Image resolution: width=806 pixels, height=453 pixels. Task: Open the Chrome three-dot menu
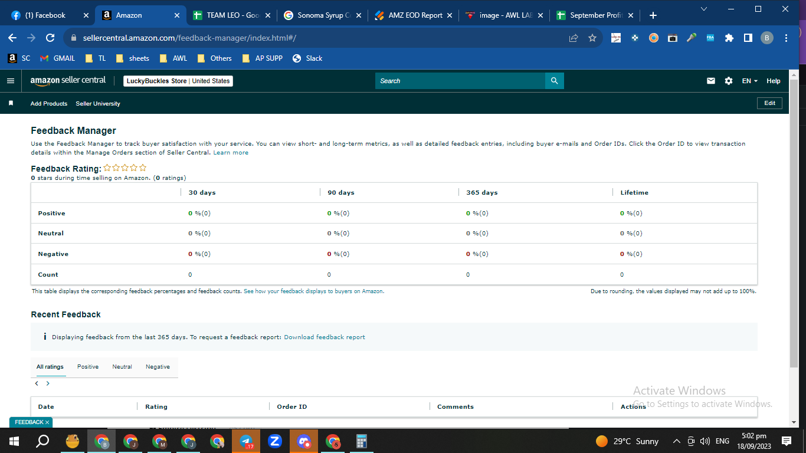[x=787, y=38]
